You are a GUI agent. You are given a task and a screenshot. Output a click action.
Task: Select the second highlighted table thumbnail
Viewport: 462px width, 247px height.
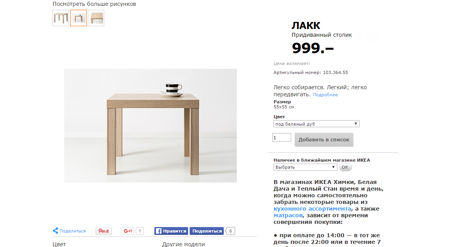78,18
